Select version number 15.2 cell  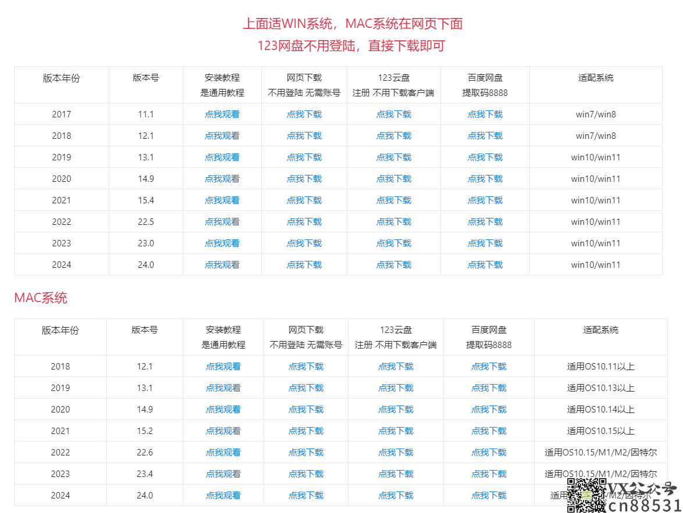[145, 431]
